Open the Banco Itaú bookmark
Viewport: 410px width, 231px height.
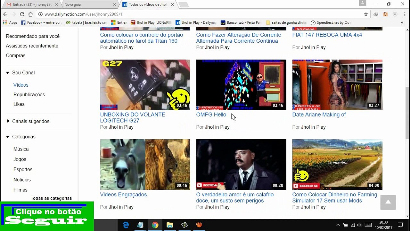tap(241, 22)
